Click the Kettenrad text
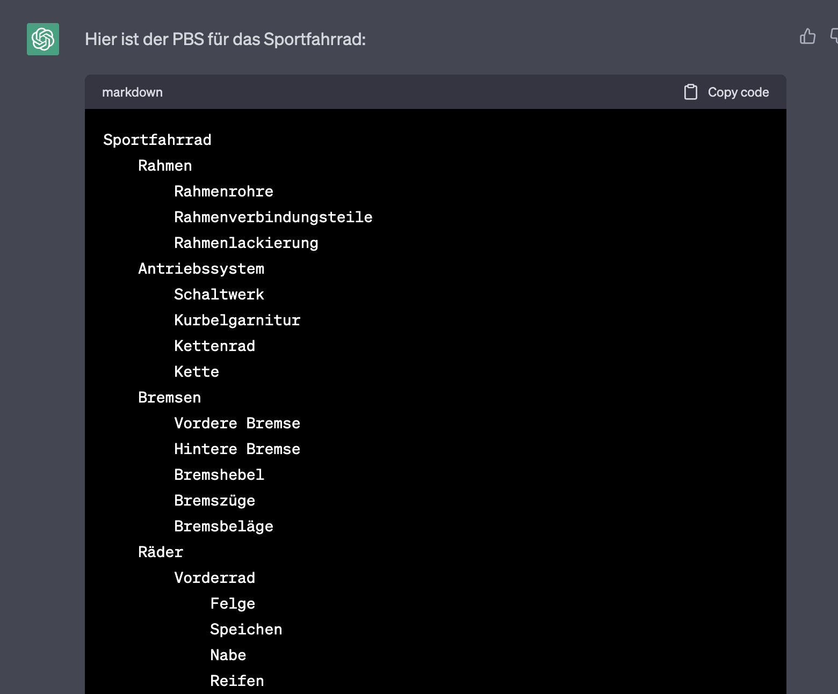Screen dimensions: 838x694 tap(214, 346)
